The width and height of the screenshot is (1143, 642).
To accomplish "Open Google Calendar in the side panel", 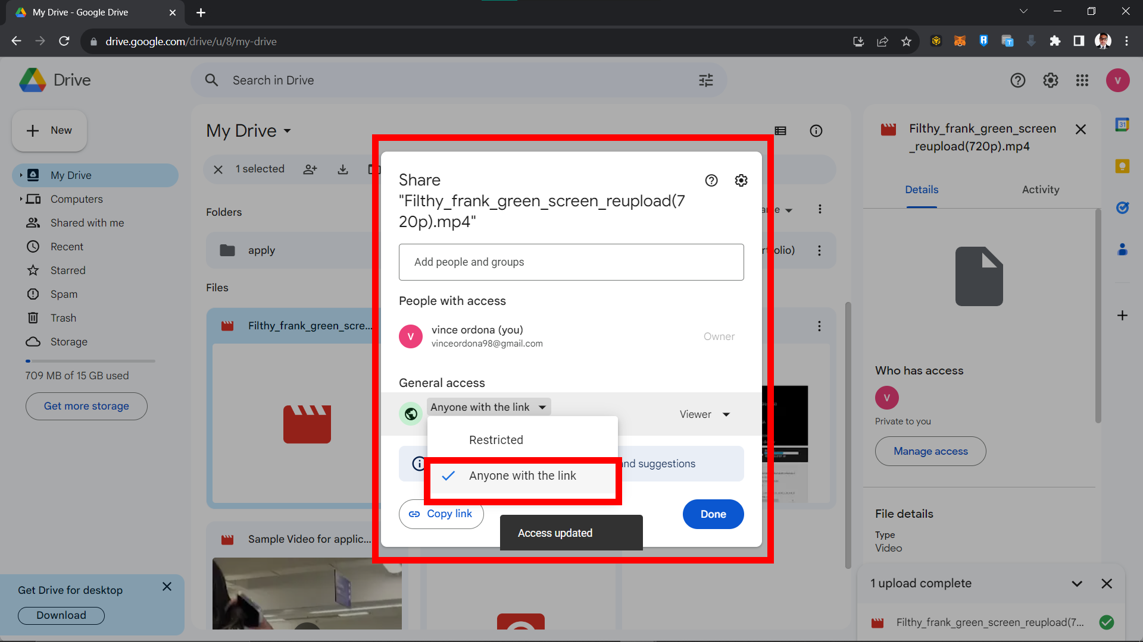I will click(x=1123, y=125).
